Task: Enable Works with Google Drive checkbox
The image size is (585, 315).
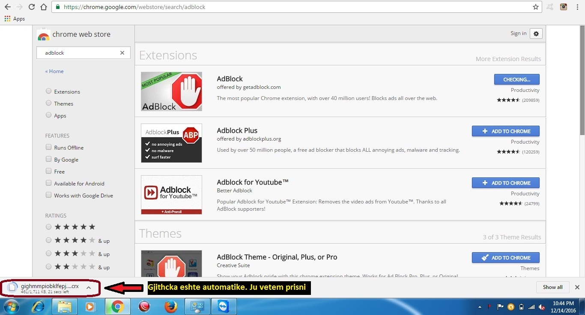Action: tap(49, 195)
